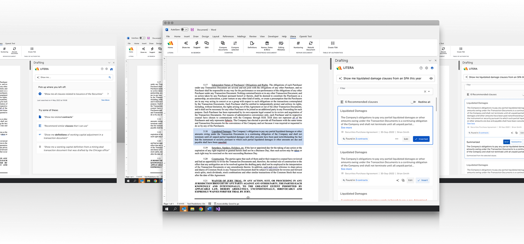Open Litera Home in the front window ribbon
Image resolution: width=524 pixels, height=244 pixels.
coord(170,45)
